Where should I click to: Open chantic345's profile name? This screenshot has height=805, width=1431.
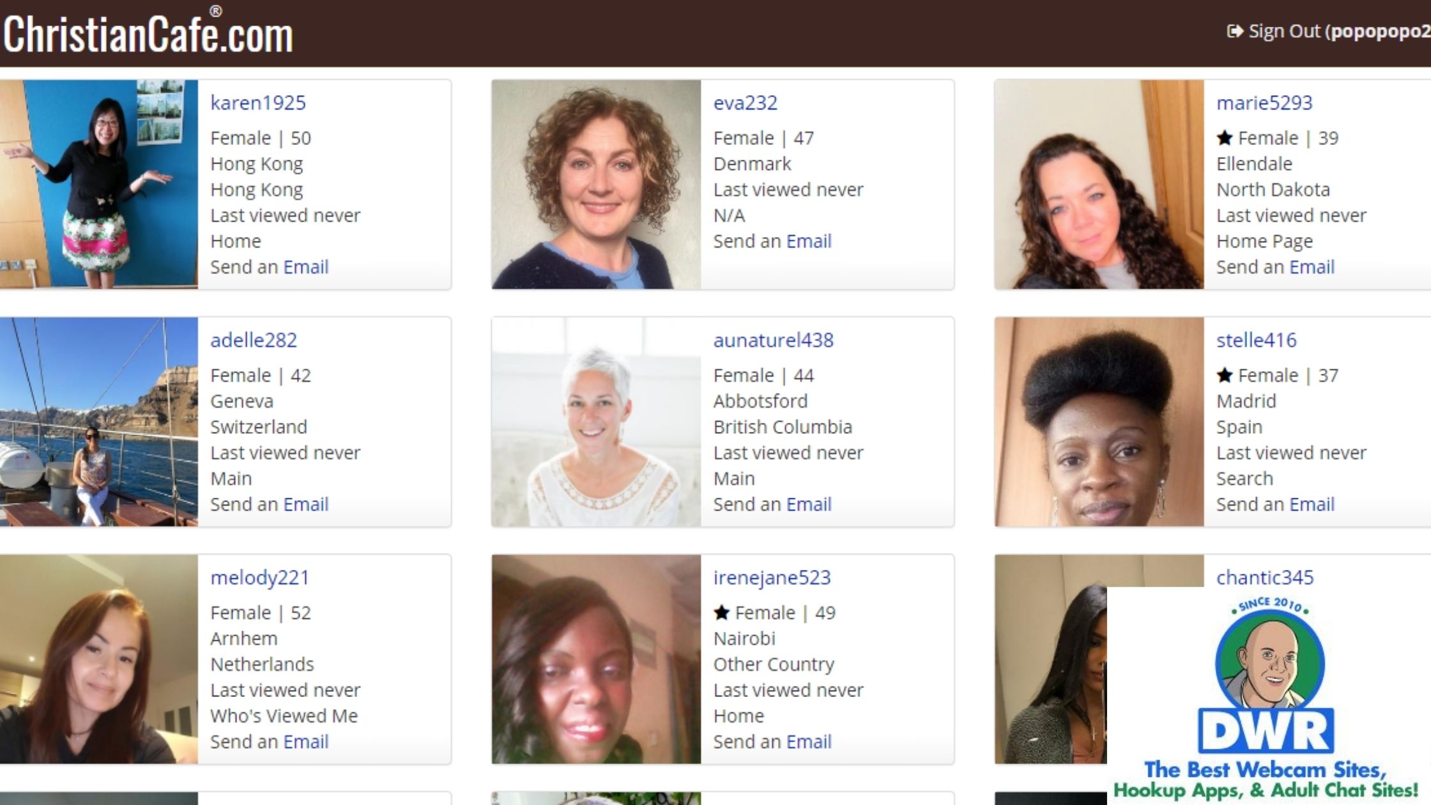click(x=1265, y=578)
